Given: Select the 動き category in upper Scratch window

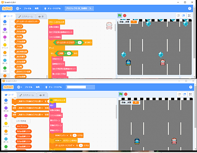Looking at the screenshot, I should [x=5, y=23].
